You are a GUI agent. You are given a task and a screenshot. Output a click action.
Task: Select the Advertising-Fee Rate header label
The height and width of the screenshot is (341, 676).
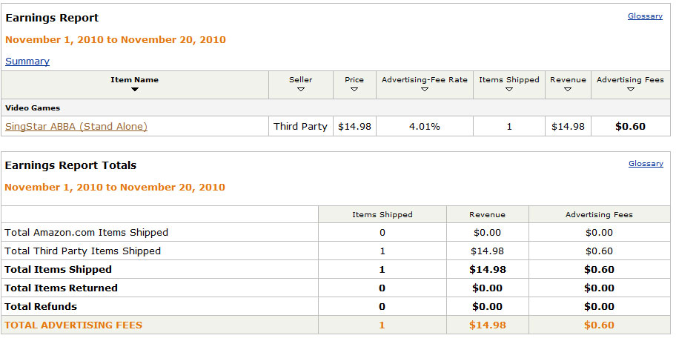425,80
